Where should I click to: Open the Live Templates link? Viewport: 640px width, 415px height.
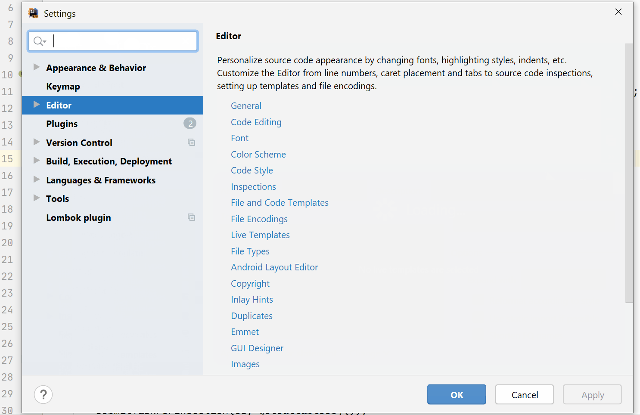pos(260,235)
